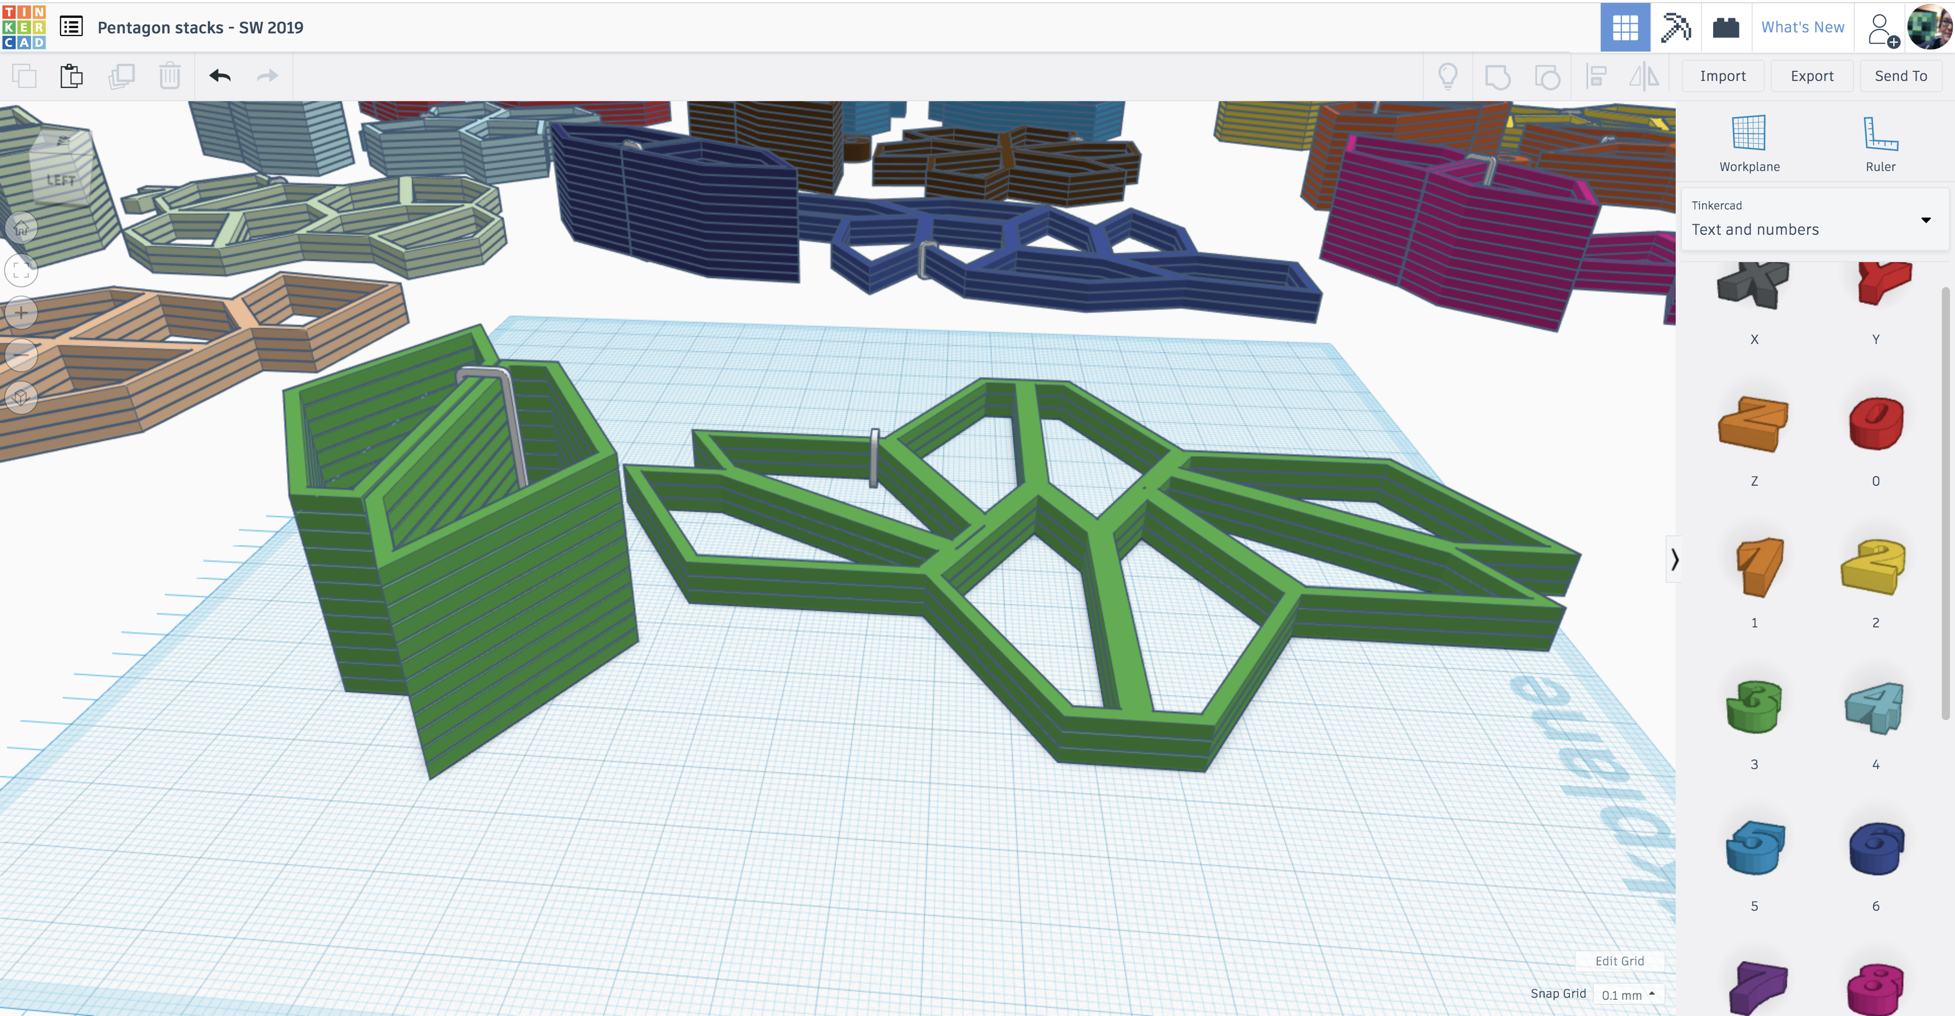Click the Show all lightbulb icon
Screen dimensions: 1955x1016
pyautogui.click(x=1448, y=76)
